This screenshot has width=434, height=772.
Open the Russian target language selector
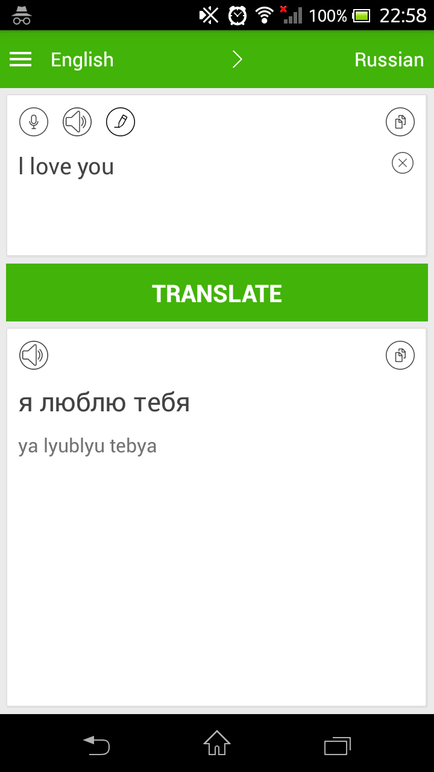tap(389, 60)
